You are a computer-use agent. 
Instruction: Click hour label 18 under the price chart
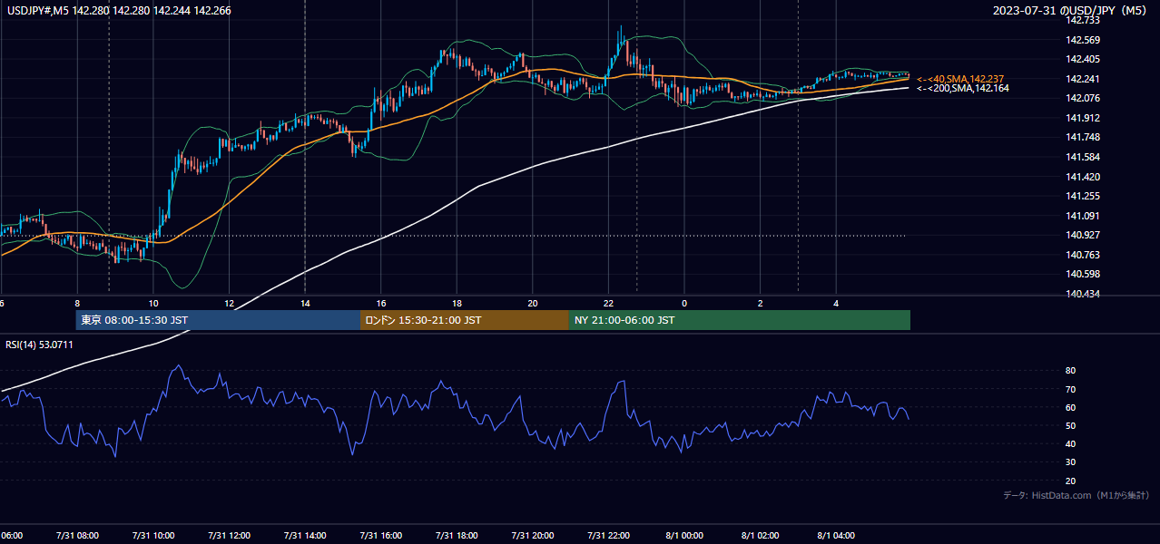[x=457, y=303]
